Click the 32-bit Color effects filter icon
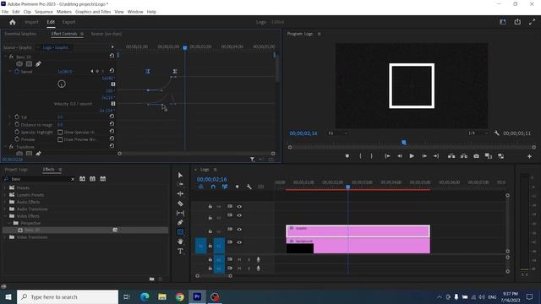This screenshot has height=304, width=541. [x=92, y=179]
